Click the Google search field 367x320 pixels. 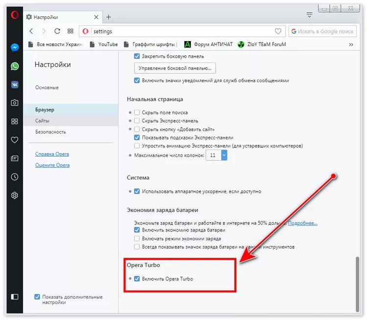[x=322, y=31]
